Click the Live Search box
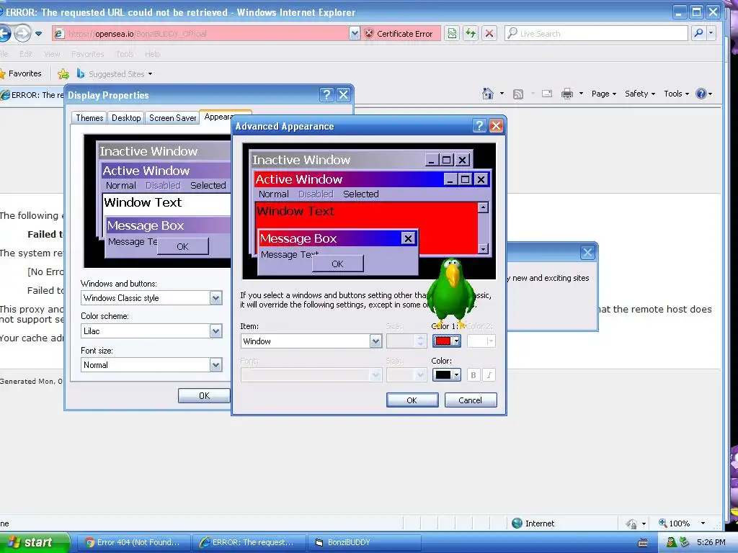738x553 pixels. (x=596, y=33)
